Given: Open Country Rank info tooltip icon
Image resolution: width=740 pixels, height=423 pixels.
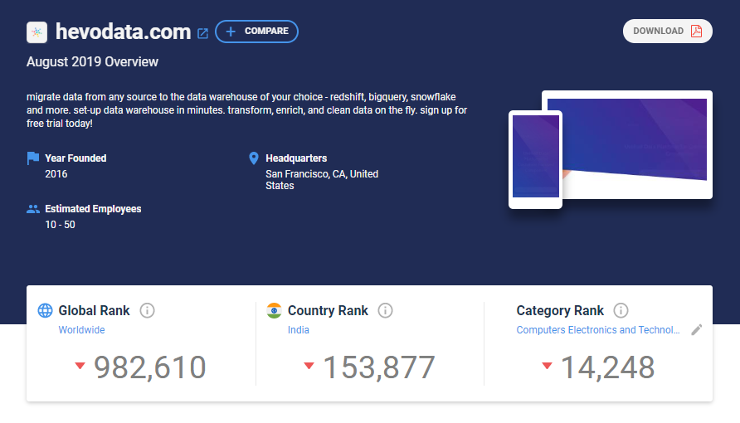Looking at the screenshot, I should (385, 310).
